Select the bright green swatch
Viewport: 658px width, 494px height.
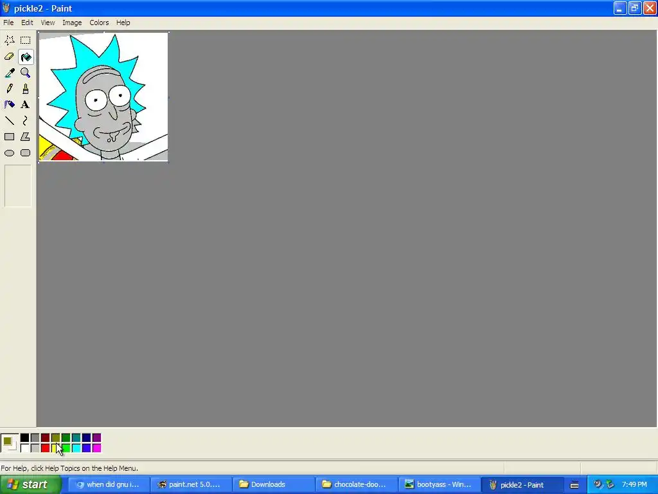pos(67,448)
